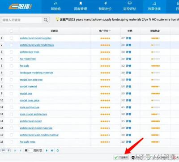Go to next page arrow in pager
The height and width of the screenshot is (162, 179).
[x=47, y=150]
